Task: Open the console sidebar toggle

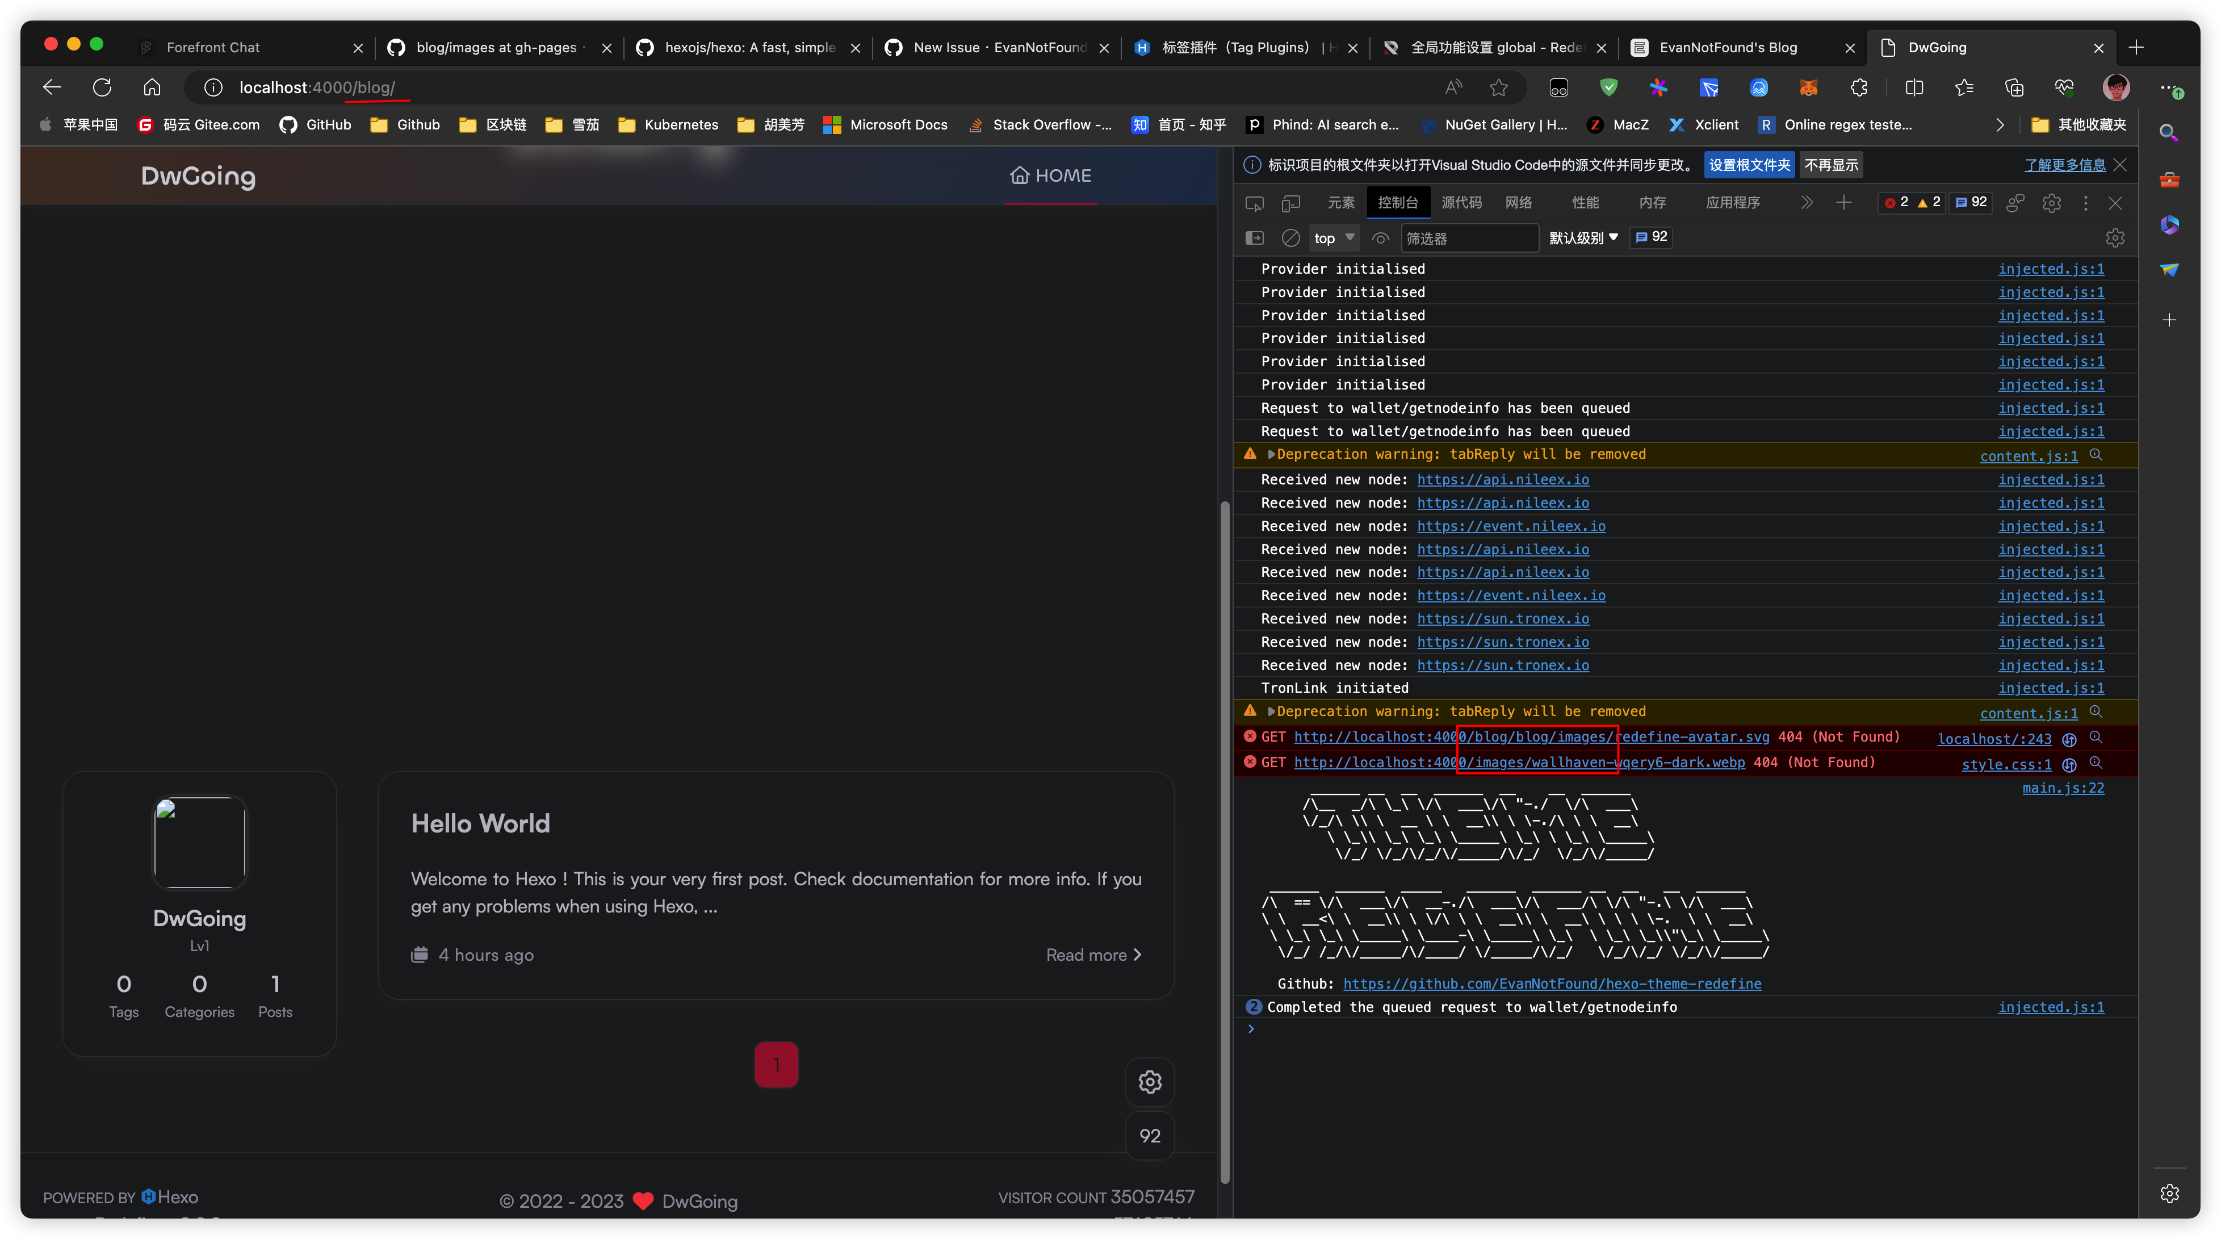Action: [x=1255, y=238]
